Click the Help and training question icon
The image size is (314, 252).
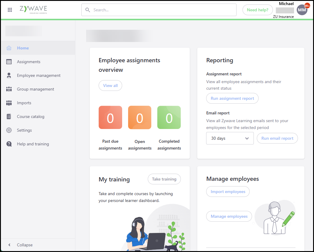coord(9,144)
